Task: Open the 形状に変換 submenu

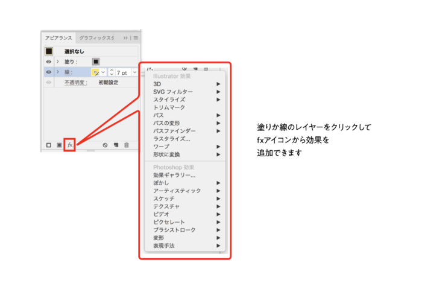Action: coord(185,154)
